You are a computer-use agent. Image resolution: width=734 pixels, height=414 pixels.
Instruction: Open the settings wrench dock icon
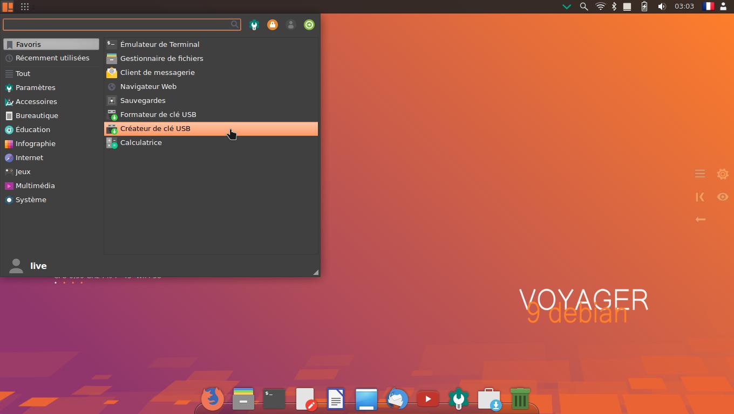pyautogui.click(x=459, y=399)
